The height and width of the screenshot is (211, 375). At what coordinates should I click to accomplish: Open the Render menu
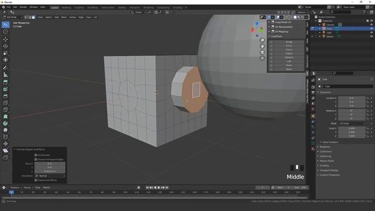(x=23, y=7)
